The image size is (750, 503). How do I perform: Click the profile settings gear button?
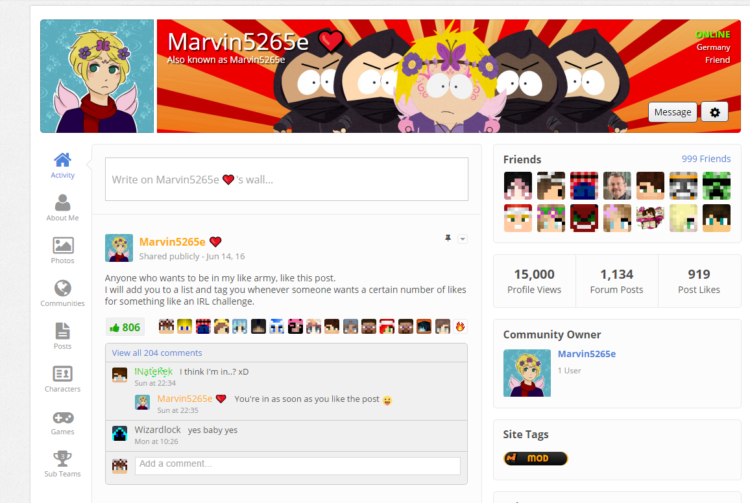click(x=714, y=112)
